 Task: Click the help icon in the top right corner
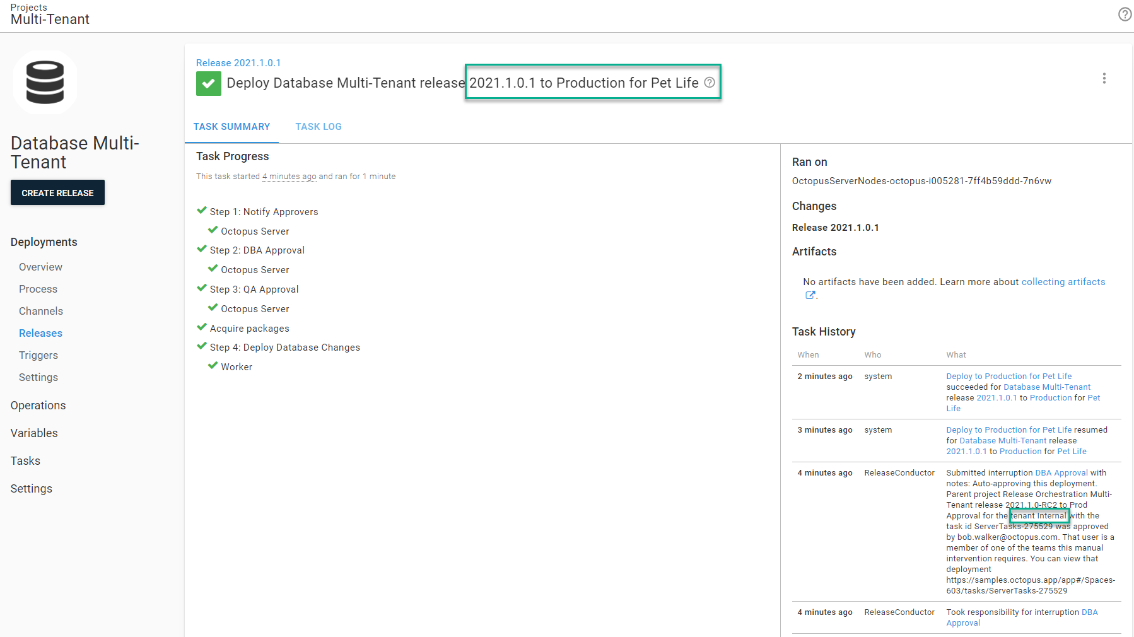pyautogui.click(x=1125, y=14)
